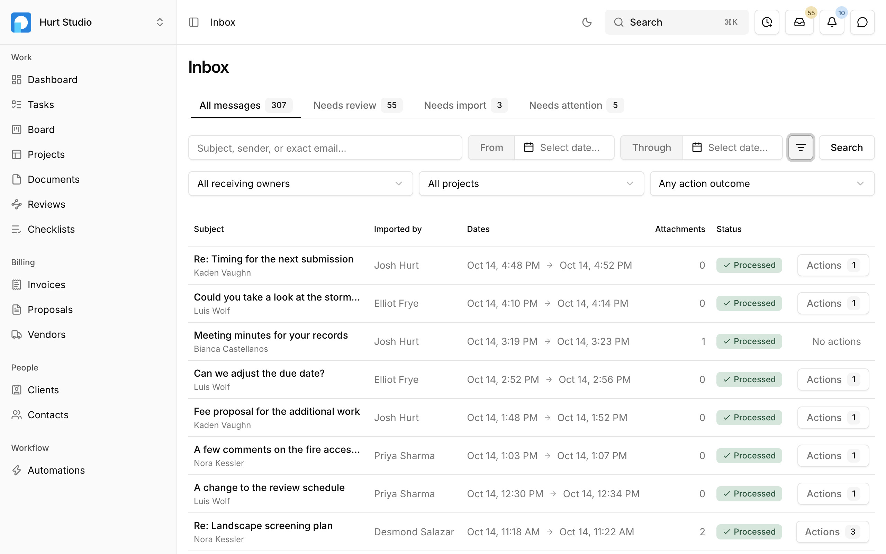Click the Dates column header
The width and height of the screenshot is (886, 554).
point(478,229)
